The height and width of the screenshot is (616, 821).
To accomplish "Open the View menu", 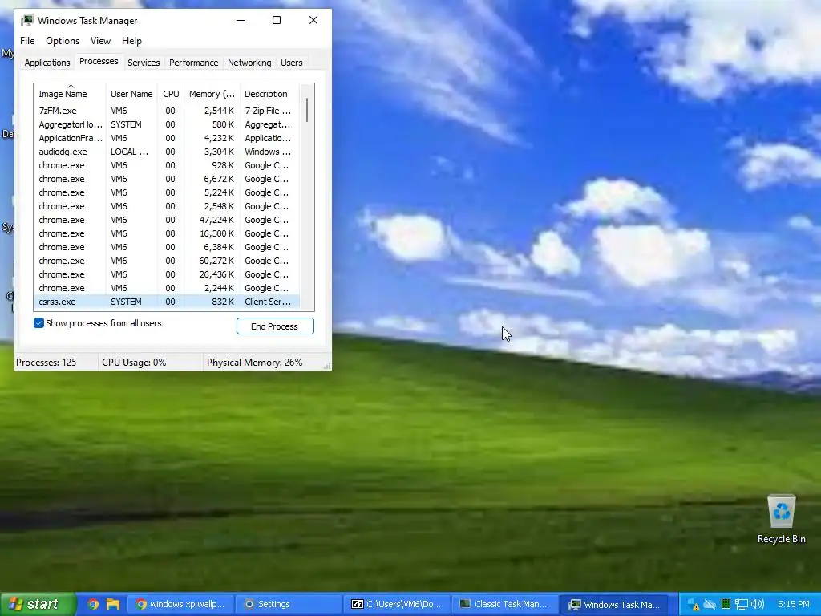I will (100, 41).
